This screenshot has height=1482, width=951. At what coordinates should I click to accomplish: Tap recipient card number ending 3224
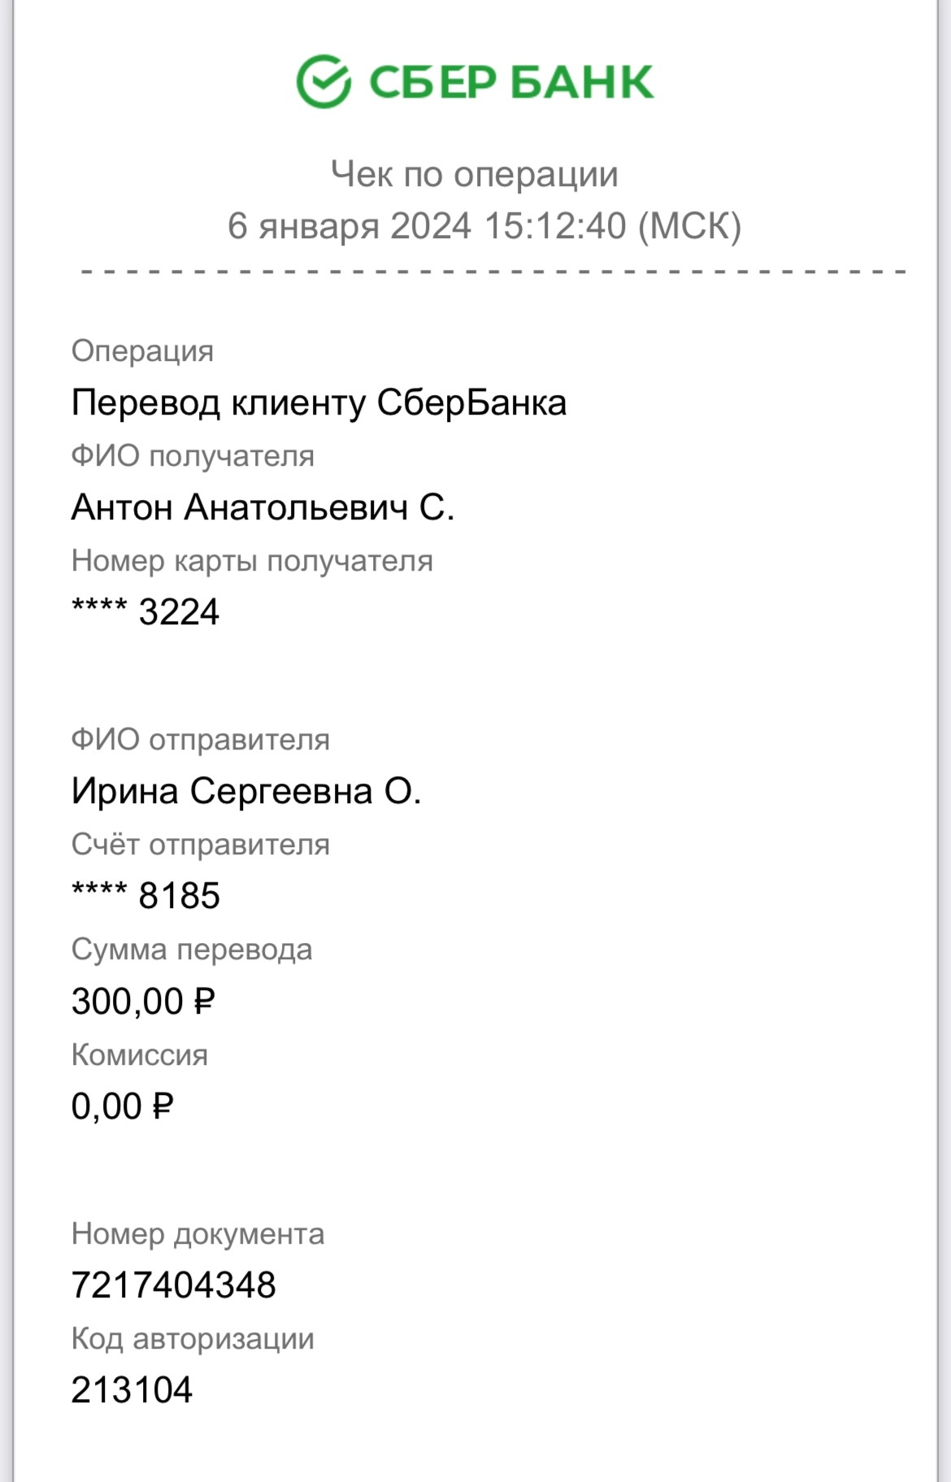[145, 612]
